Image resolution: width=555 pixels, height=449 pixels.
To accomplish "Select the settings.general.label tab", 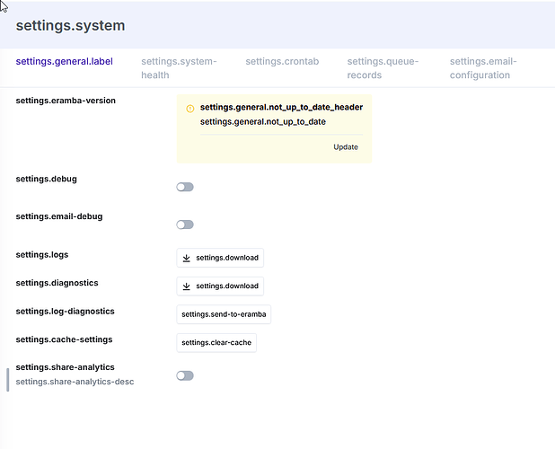I will (x=65, y=61).
